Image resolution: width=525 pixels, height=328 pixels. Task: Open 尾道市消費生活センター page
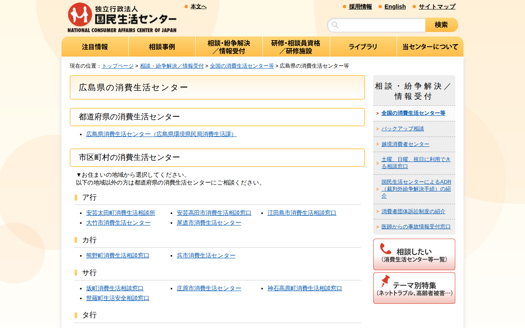209,223
